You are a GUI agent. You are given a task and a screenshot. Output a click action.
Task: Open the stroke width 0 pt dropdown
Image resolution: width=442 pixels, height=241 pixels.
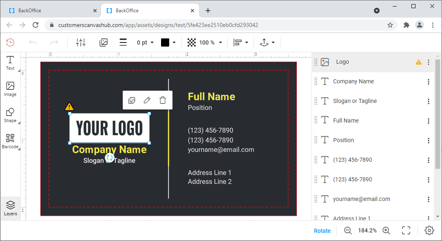[145, 42]
